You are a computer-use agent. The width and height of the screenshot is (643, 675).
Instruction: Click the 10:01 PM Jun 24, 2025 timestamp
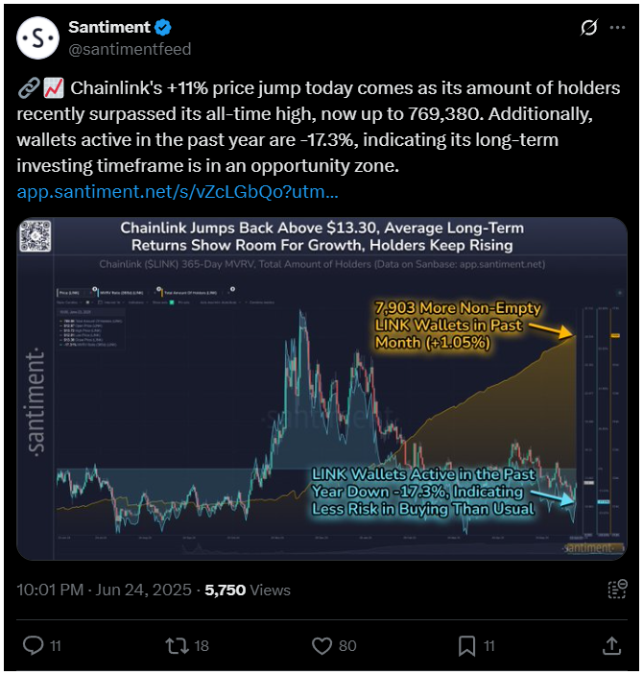(x=104, y=590)
